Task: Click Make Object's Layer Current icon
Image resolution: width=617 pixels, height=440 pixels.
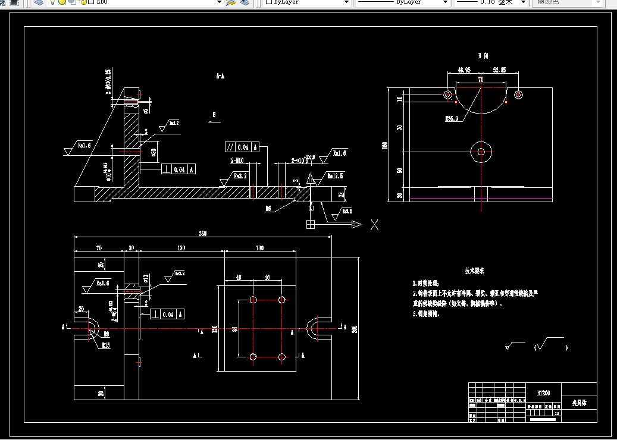Action: 231,2
